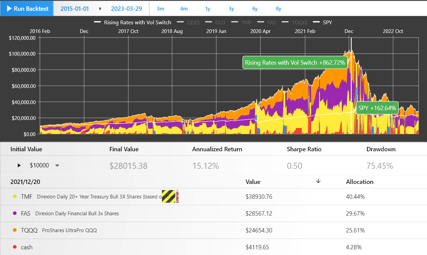Open the initial value dropdown arrow

click(x=57, y=165)
